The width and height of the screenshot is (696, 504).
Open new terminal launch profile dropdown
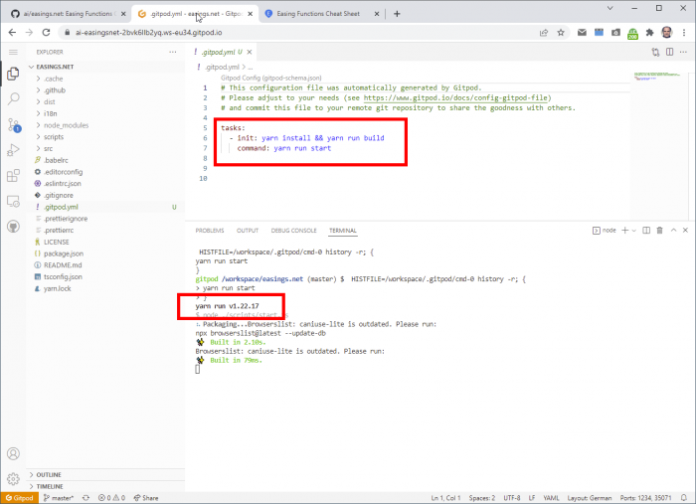pyautogui.click(x=634, y=231)
